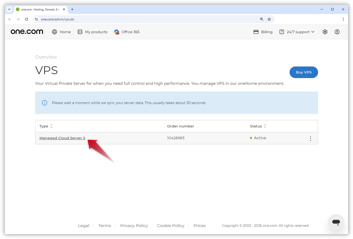Click the My products list icon
Image resolution: width=353 pixels, height=239 pixels.
(80, 31)
